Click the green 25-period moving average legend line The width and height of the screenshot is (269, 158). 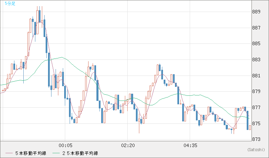point(56,153)
